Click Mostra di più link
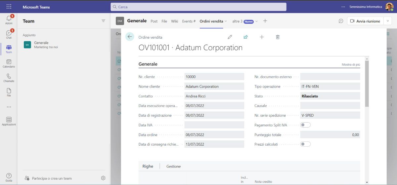Screen dimensions: 397x185 pos(351,65)
